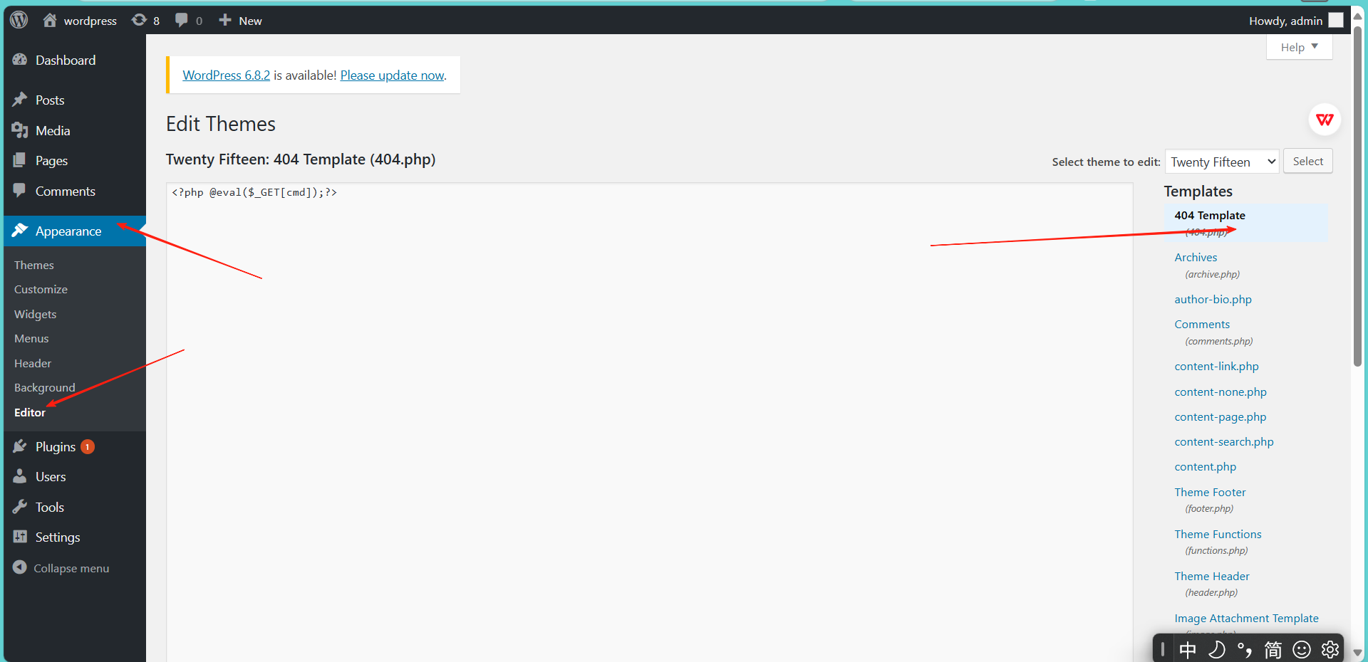
Task: Click the Dashboard gauge icon
Action: pos(20,60)
